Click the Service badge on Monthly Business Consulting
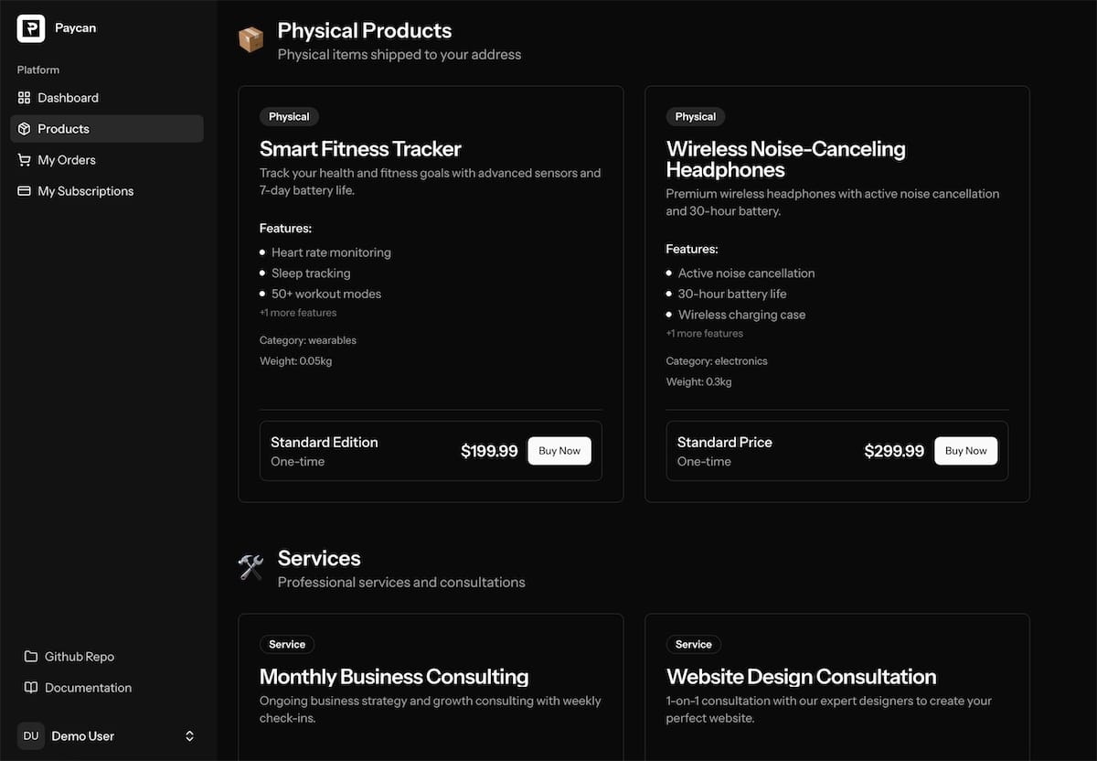The height and width of the screenshot is (761, 1097). pos(286,644)
